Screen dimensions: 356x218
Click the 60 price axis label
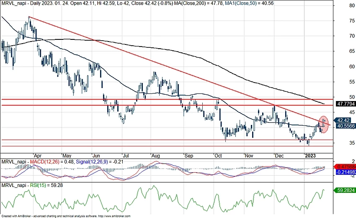[x=352, y=67]
